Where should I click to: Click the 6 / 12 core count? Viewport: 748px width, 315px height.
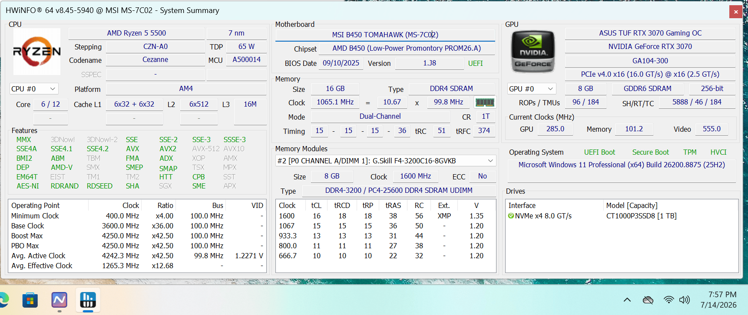[50, 104]
